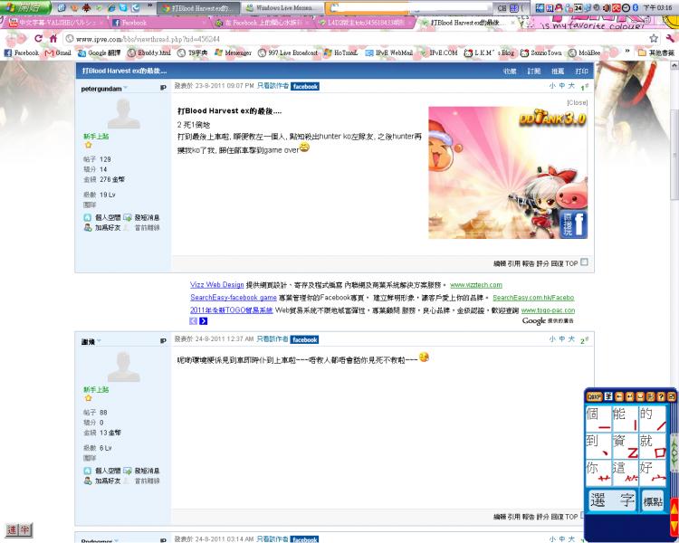Open the IPvE WebMail bookmark
The image size is (679, 543).
(x=389, y=52)
